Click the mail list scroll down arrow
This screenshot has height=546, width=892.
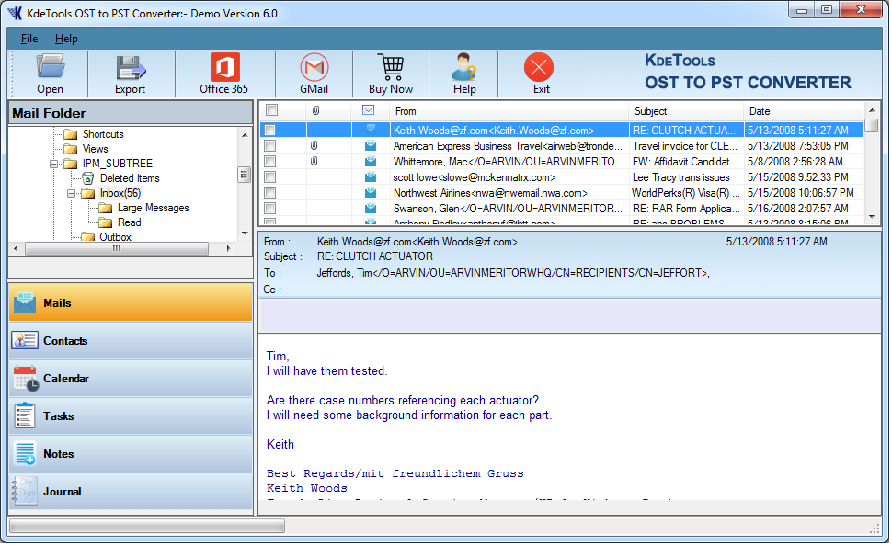(x=872, y=217)
